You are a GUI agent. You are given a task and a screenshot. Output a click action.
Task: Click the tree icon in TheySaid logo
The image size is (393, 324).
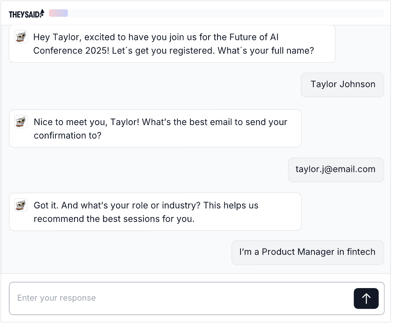click(42, 13)
